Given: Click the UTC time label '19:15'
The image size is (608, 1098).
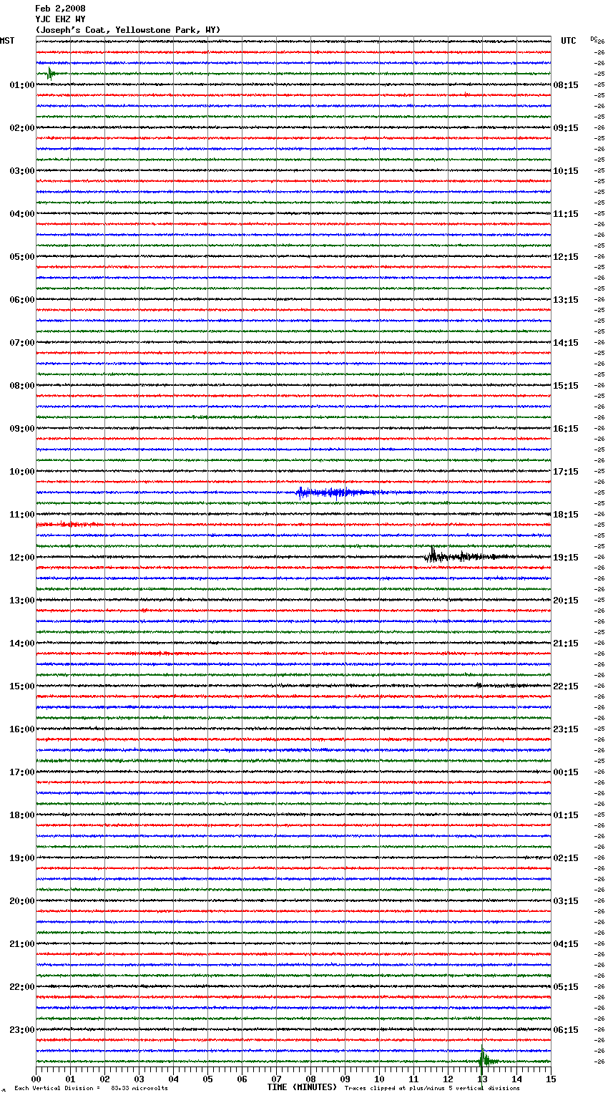Looking at the screenshot, I should [x=566, y=558].
